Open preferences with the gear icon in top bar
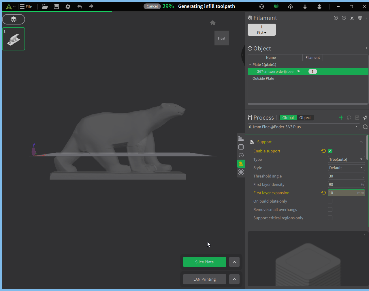 [68, 6]
